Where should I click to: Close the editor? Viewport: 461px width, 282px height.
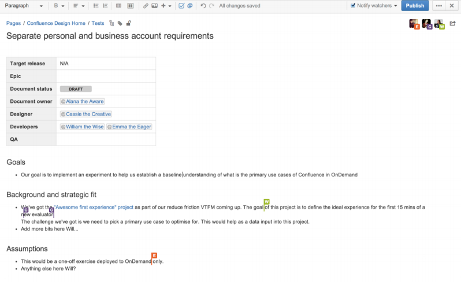pyautogui.click(x=452, y=6)
